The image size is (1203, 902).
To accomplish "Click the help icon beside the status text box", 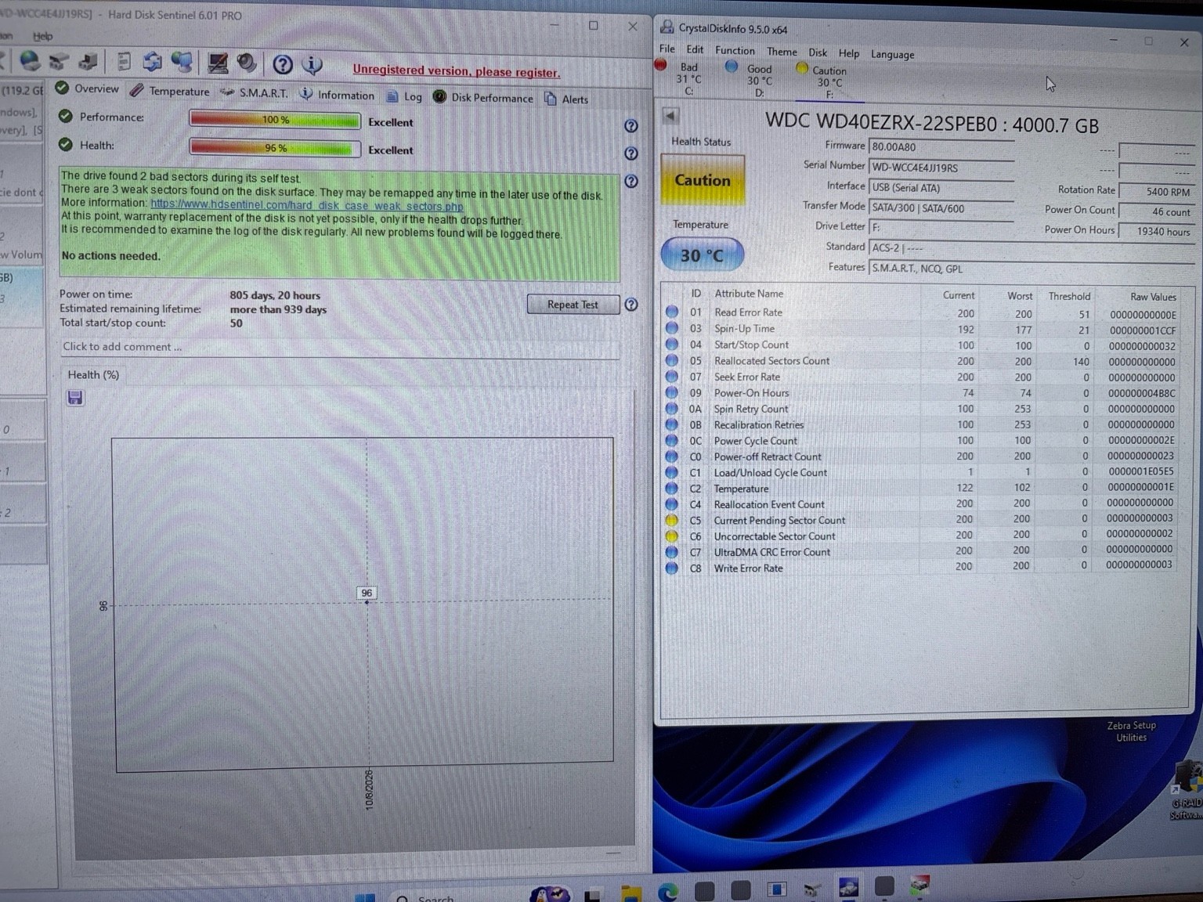I will point(631,181).
